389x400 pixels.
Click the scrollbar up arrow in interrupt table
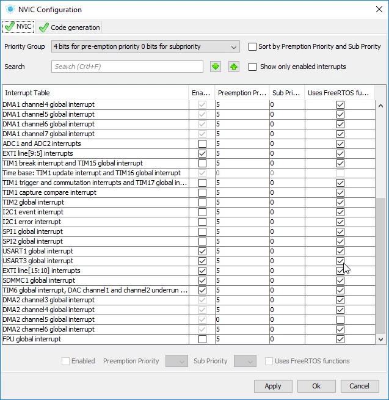coord(380,106)
